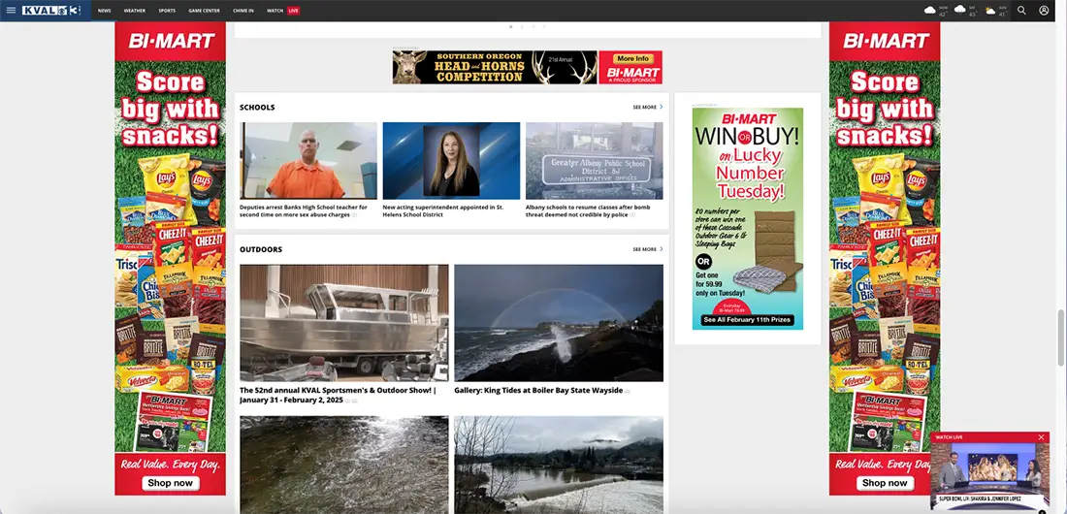This screenshot has height=514, width=1067.
Task: Open the News menu
Action: tap(104, 11)
